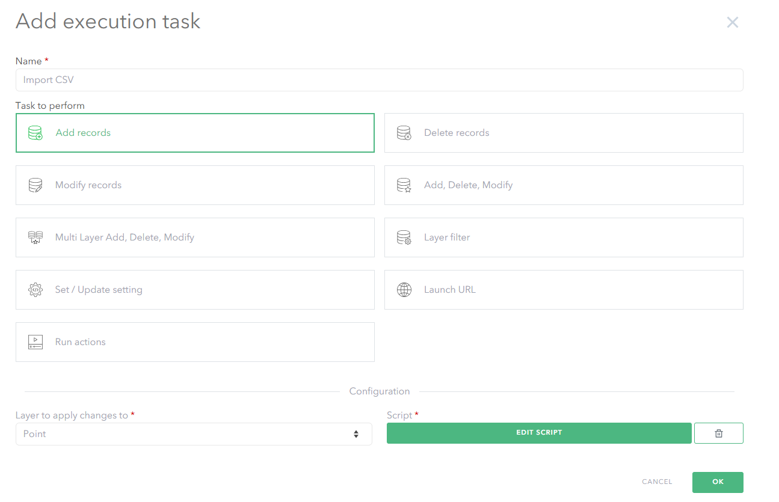Cancel adding the execution task

pos(657,482)
